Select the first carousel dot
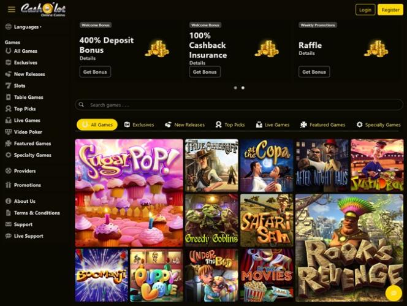Viewport: 407px width, 306px height. (235, 88)
